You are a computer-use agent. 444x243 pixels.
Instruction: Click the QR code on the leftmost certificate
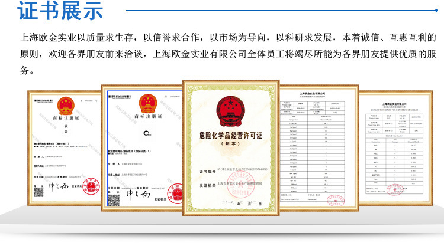click(39, 192)
